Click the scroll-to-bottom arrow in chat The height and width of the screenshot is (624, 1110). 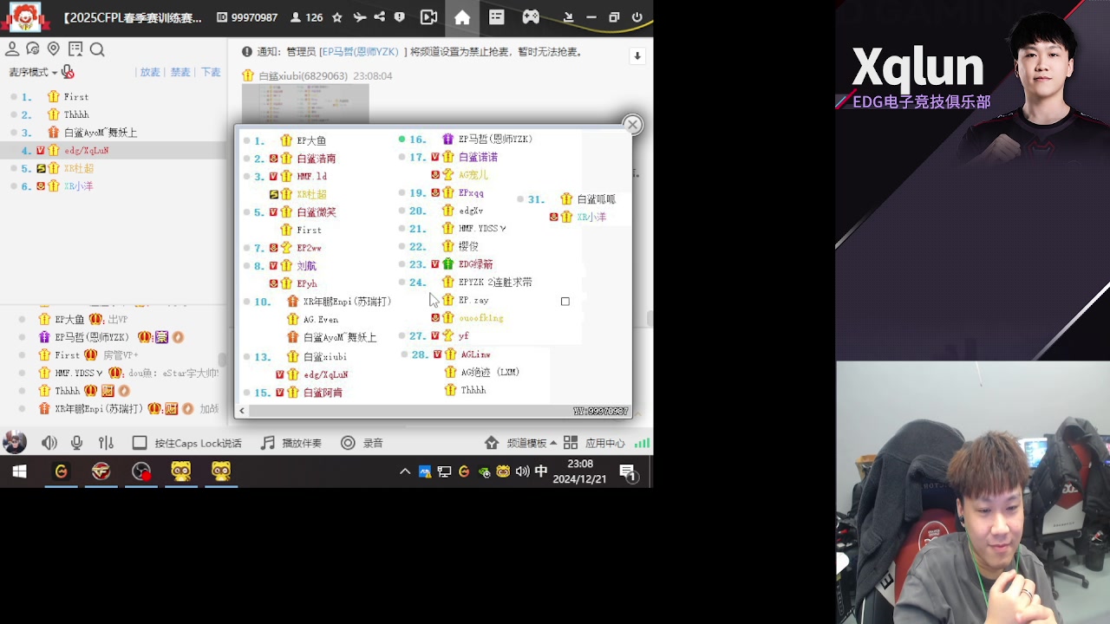click(x=637, y=55)
